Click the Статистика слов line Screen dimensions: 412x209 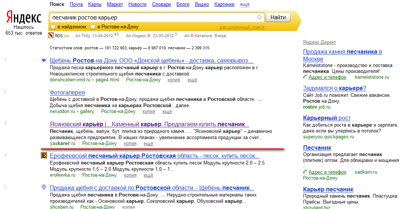pos(130,48)
